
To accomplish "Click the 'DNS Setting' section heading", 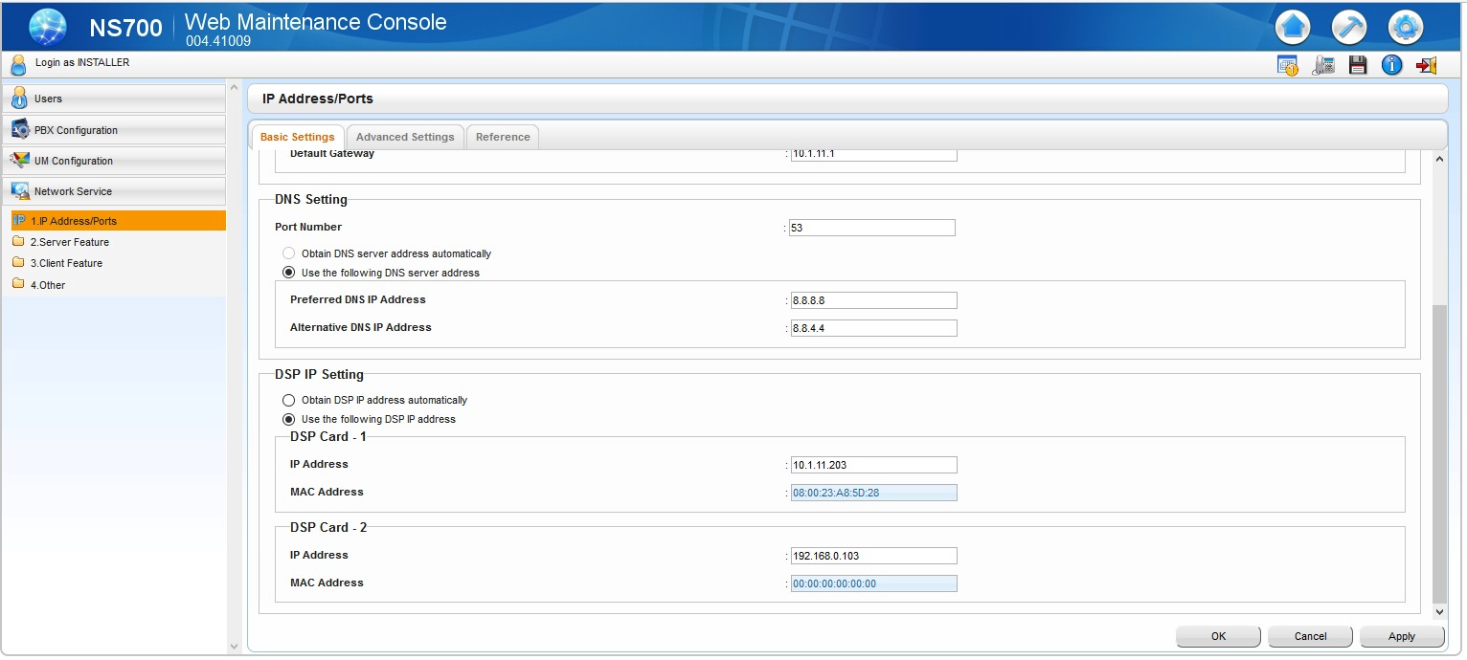I will click(311, 200).
